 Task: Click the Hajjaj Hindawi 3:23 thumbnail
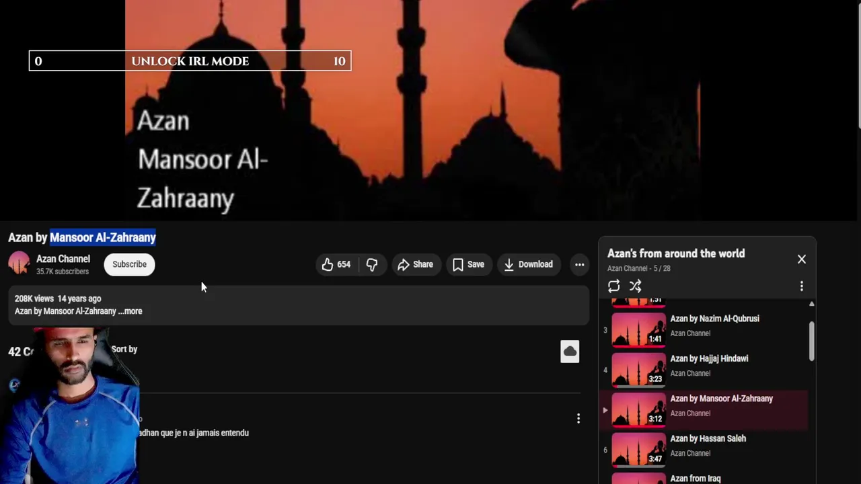(x=638, y=369)
